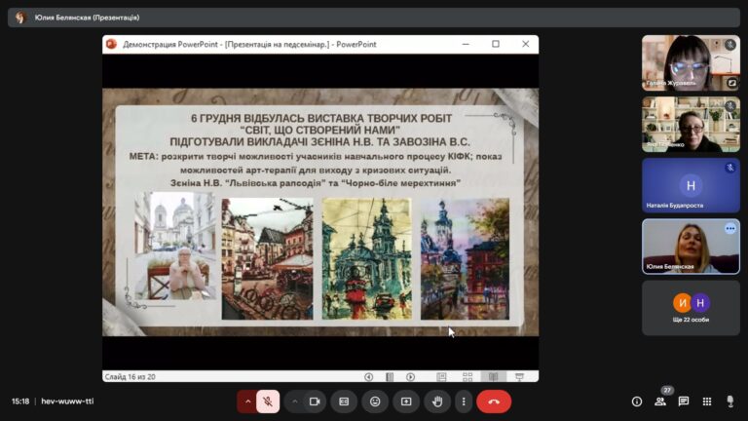Unmute the microphone in the call bar

pyautogui.click(x=268, y=402)
